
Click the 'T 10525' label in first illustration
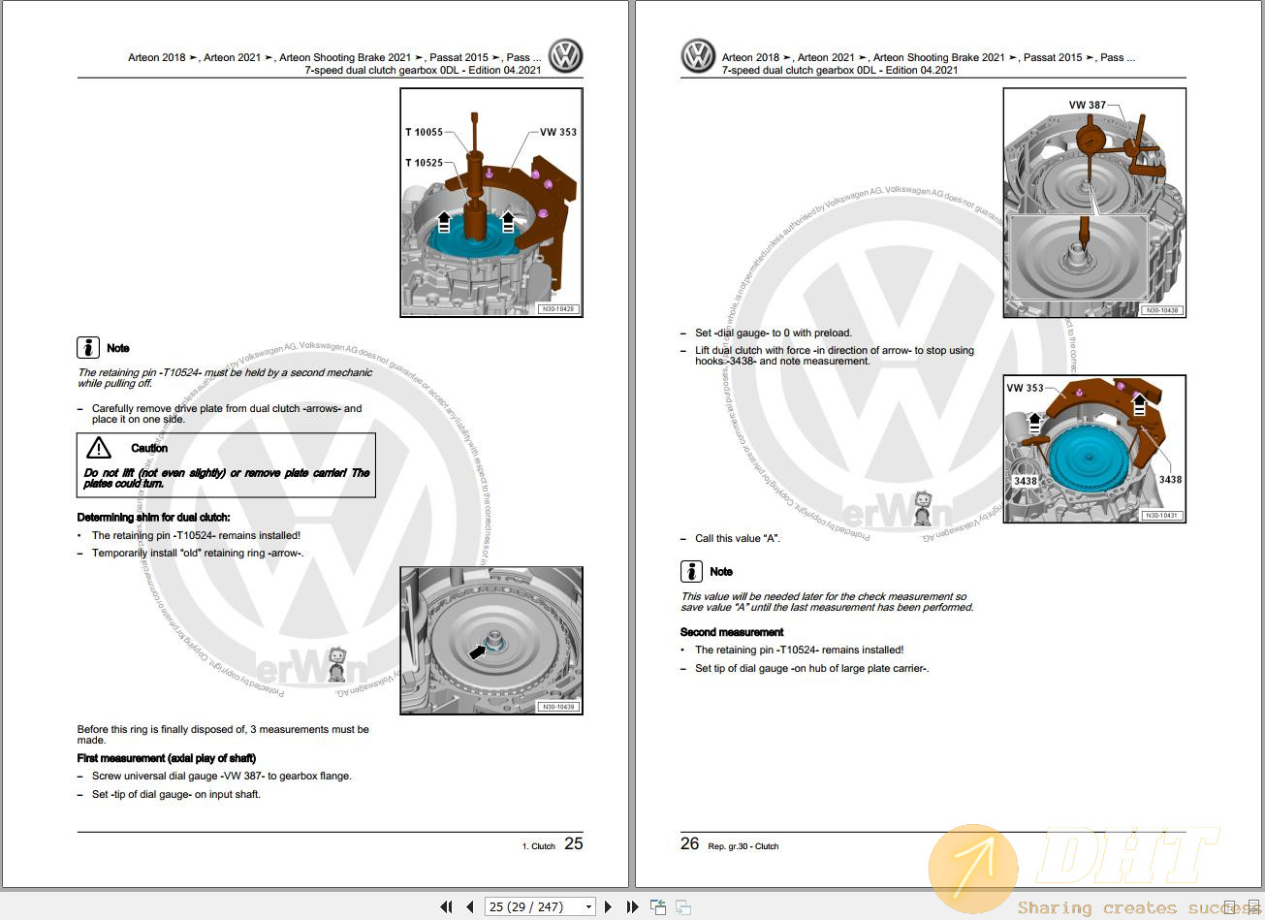coord(424,163)
